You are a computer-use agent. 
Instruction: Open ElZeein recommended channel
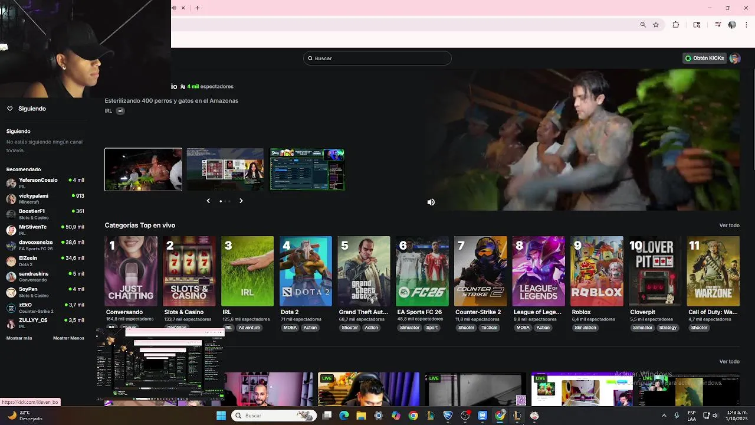pos(45,261)
